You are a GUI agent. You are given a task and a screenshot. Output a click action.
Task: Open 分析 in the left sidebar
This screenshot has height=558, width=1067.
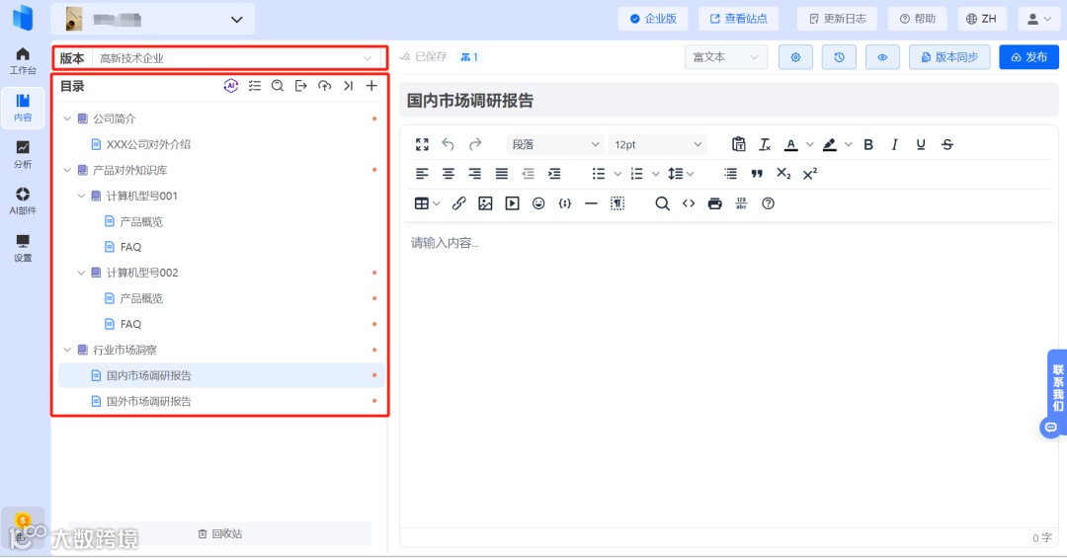23,154
